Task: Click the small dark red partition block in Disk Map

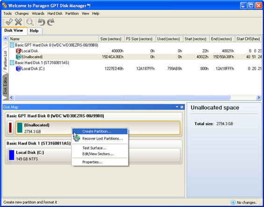Action: click(x=10, y=128)
